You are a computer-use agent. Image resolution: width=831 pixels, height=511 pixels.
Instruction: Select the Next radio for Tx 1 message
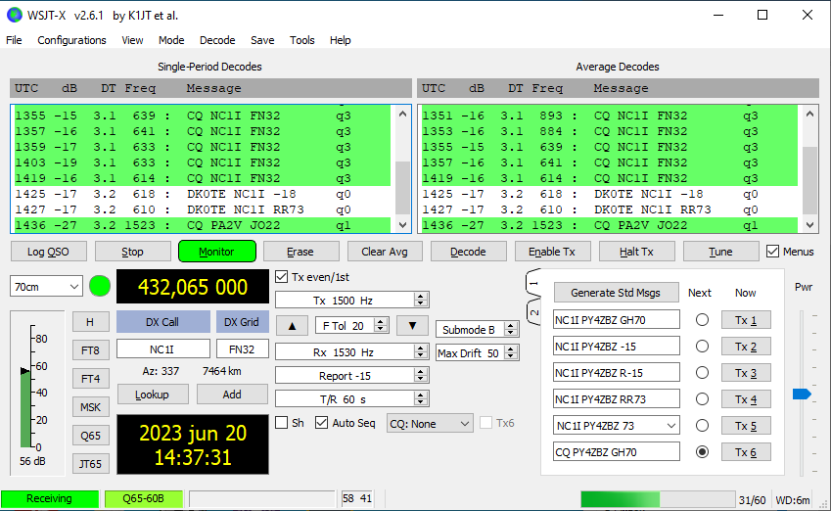702,320
